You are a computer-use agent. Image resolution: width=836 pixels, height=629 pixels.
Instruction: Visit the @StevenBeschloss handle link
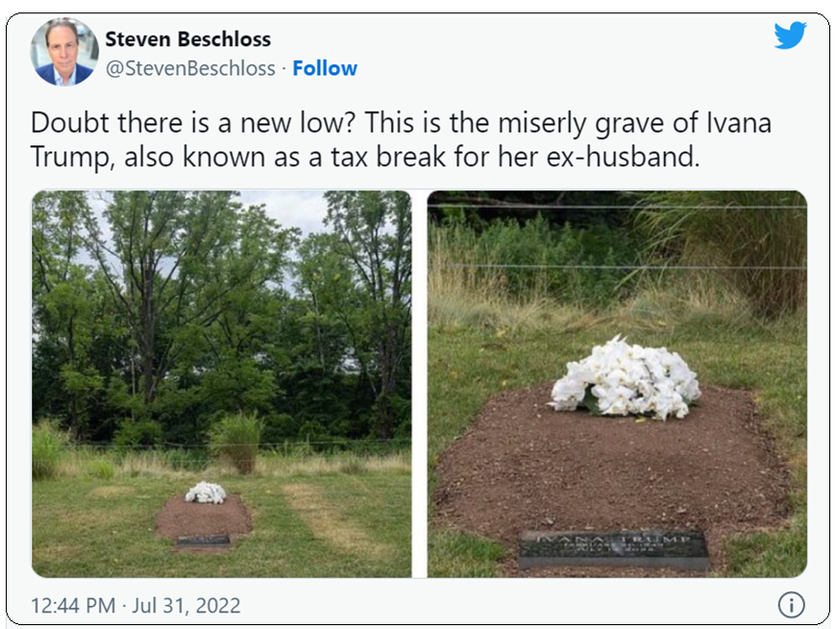pos(190,68)
